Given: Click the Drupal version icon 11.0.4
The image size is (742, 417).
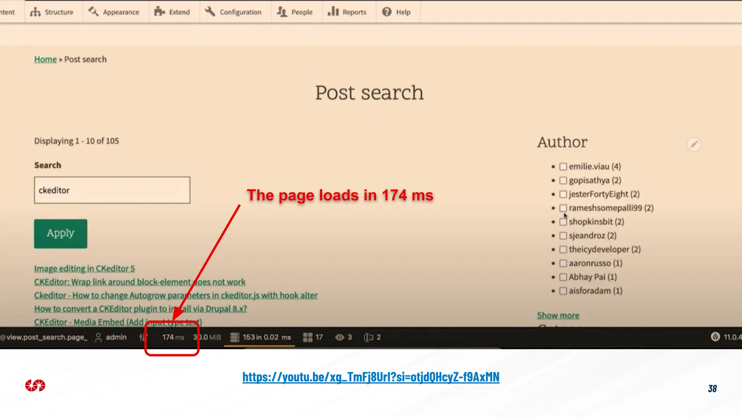Looking at the screenshot, I should point(715,337).
